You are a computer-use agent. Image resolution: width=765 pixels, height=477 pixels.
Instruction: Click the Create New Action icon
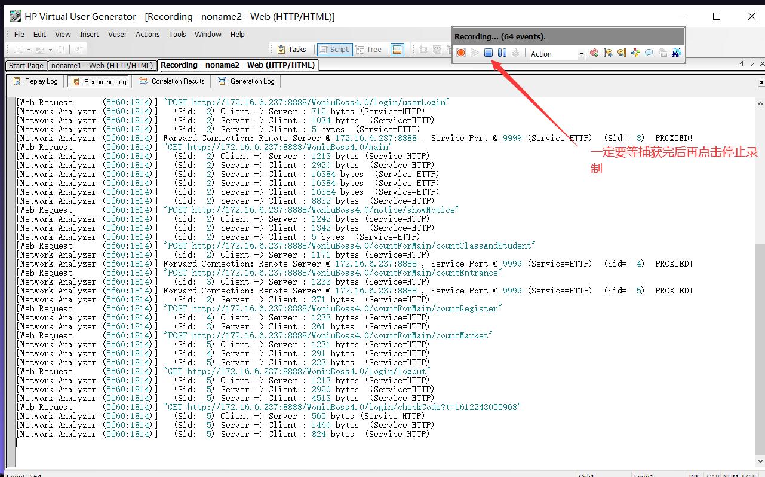pyautogui.click(x=594, y=53)
